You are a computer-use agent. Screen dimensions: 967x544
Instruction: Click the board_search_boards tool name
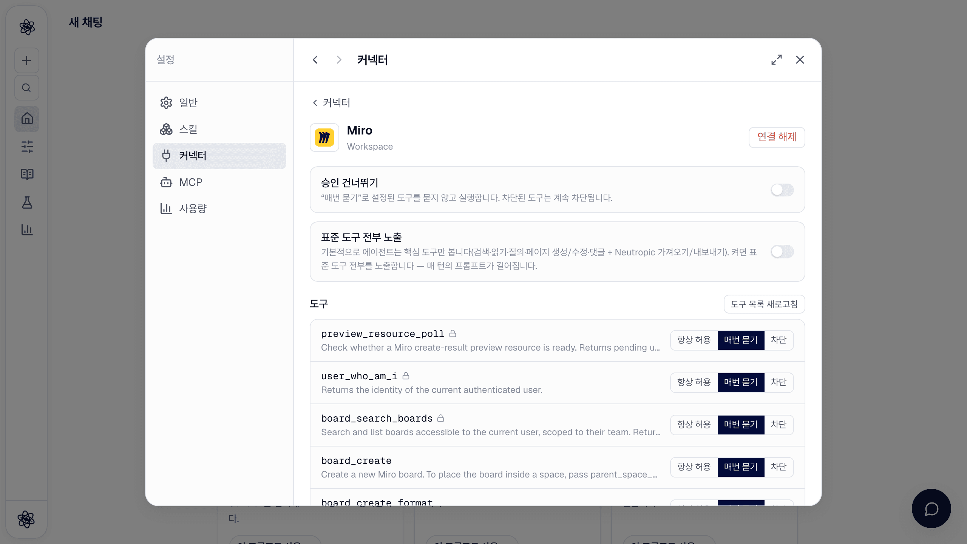377,418
